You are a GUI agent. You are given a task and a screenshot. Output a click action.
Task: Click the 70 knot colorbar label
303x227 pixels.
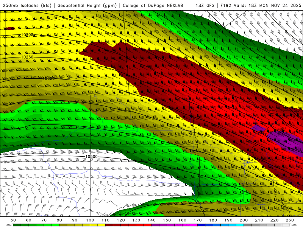(44, 220)
